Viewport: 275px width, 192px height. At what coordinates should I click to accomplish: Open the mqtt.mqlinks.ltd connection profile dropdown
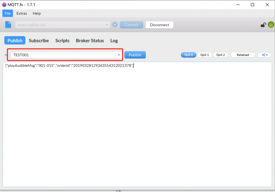(107, 25)
